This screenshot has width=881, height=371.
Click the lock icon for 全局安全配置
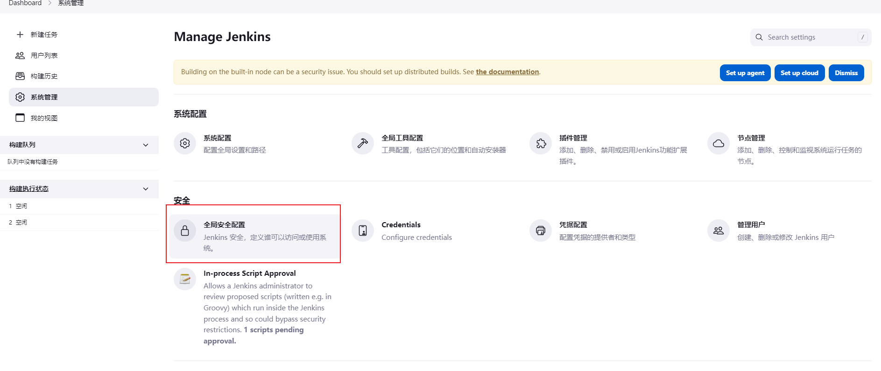pyautogui.click(x=185, y=231)
